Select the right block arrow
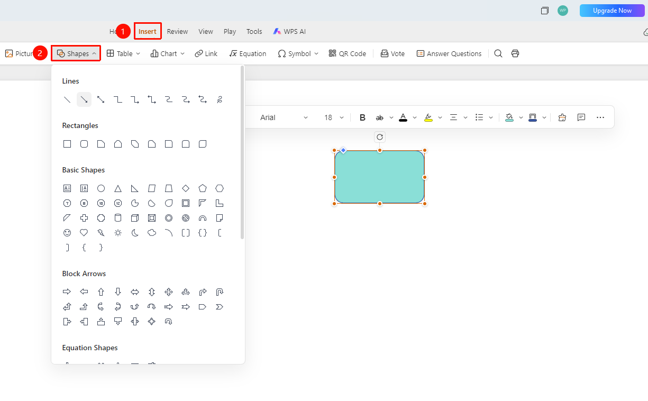648x401 pixels. 67,292
